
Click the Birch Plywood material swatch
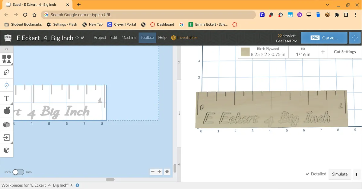245,52
